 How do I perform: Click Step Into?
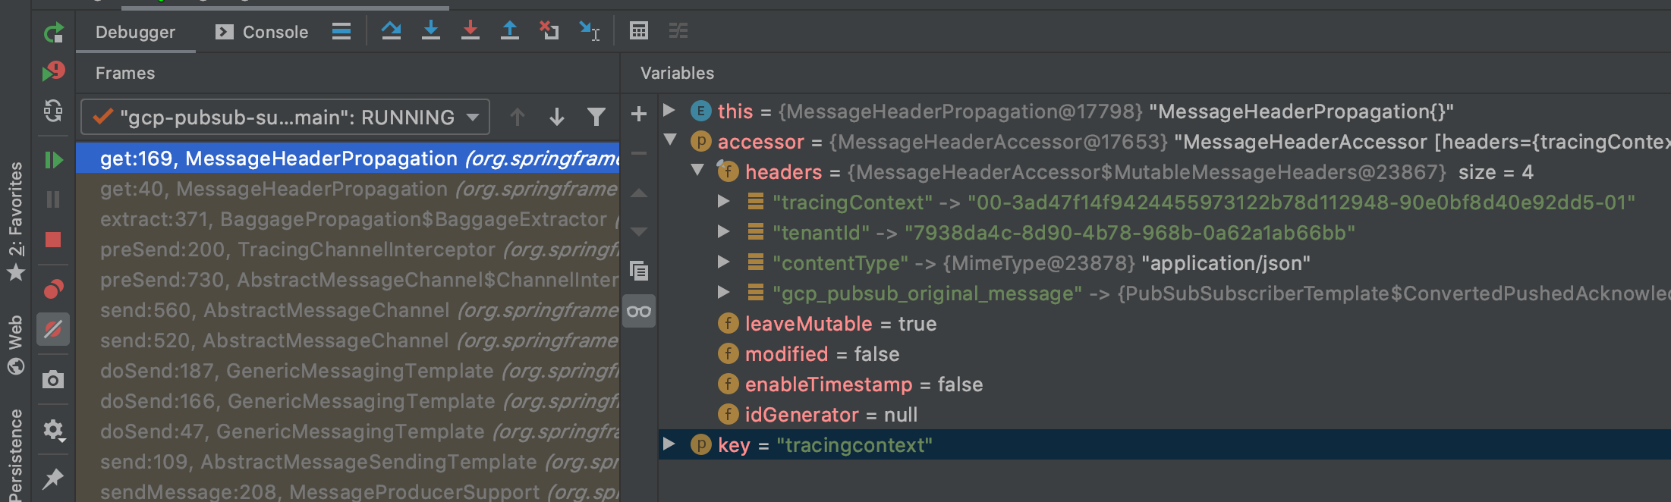click(x=431, y=30)
